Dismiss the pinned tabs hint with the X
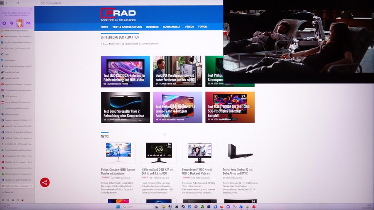Screen dimensions: 374x210 (x=31, y=9)
